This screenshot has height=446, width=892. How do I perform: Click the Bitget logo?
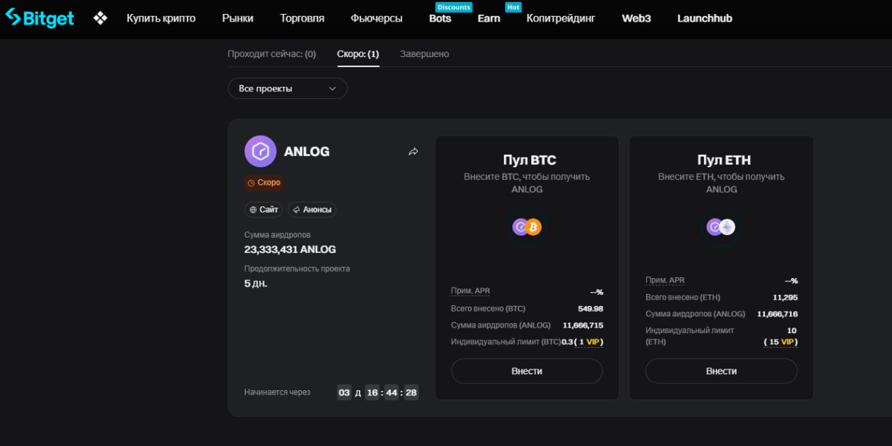pos(40,18)
